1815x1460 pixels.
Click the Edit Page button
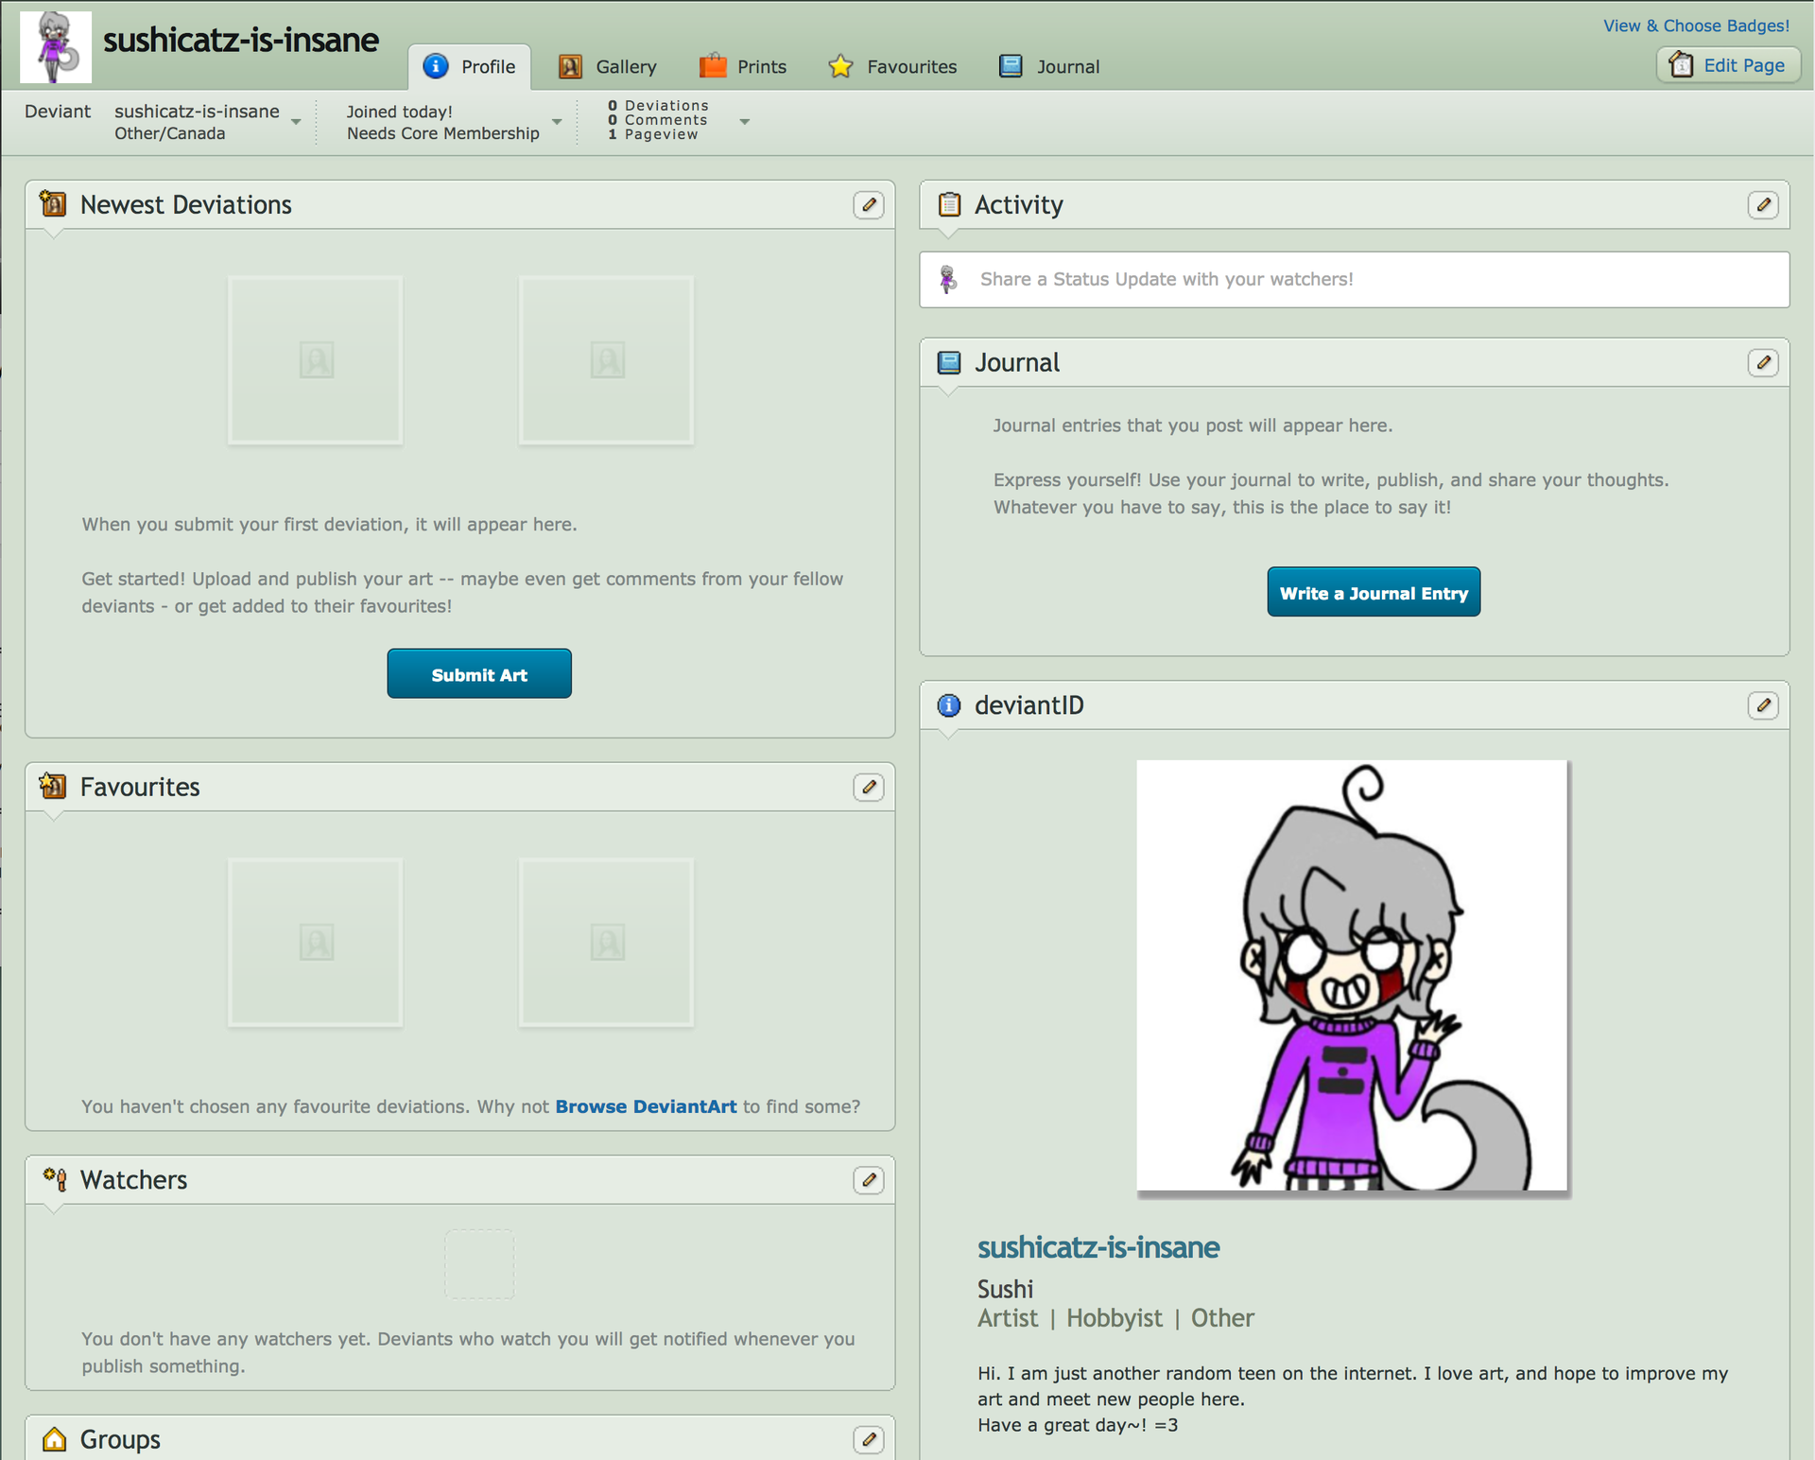click(x=1729, y=65)
